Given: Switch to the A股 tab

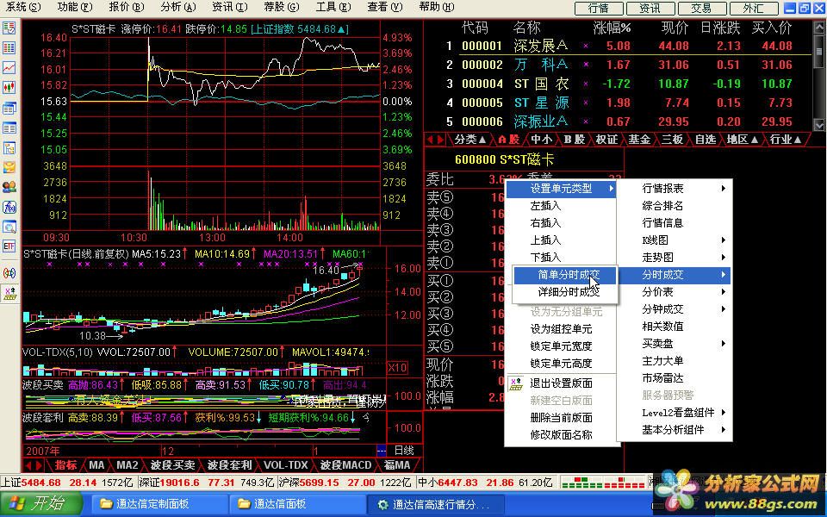Looking at the screenshot, I should (508, 140).
